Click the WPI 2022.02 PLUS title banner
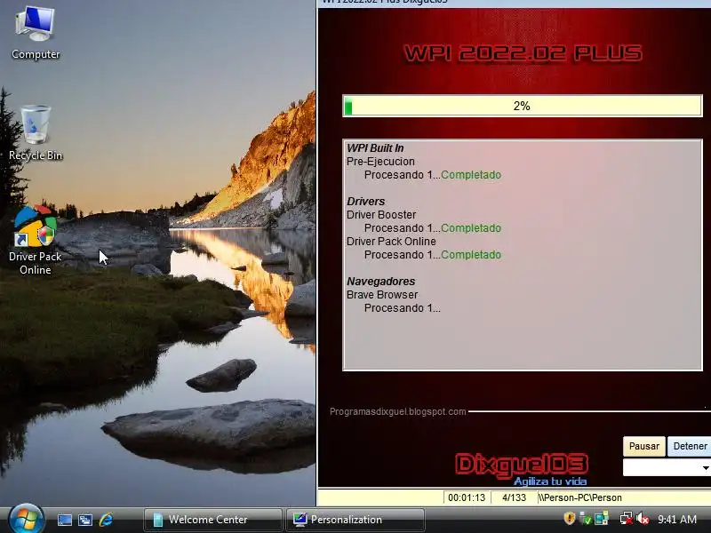Viewport: 711px width, 533px height. point(523,53)
